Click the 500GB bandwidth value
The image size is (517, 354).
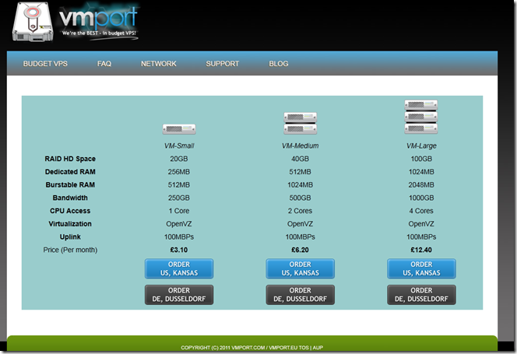click(x=300, y=198)
